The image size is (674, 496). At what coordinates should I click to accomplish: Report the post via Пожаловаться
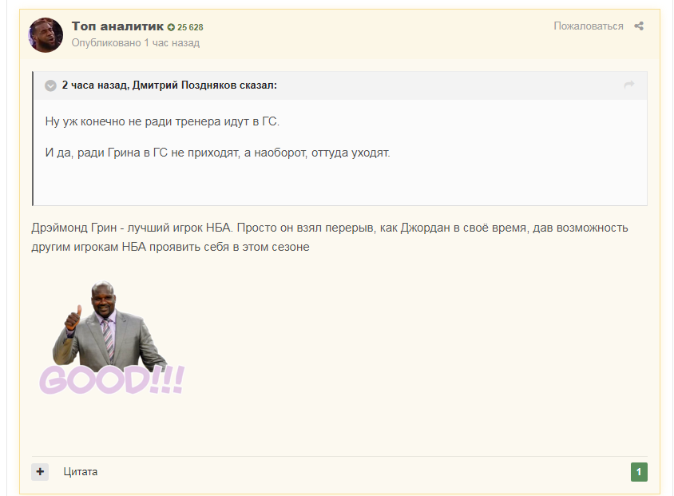pos(588,26)
